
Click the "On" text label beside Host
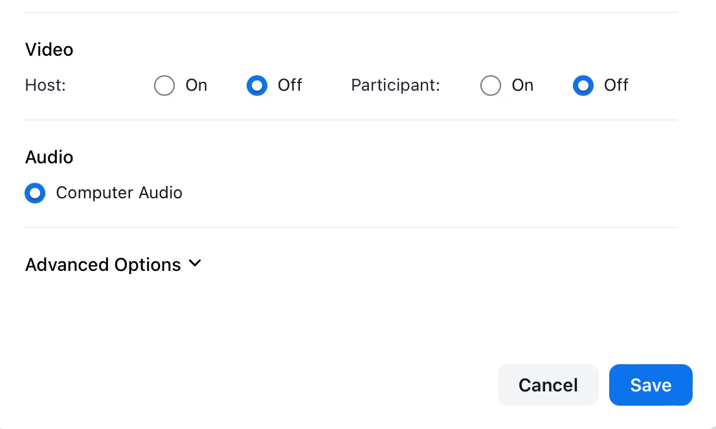(x=196, y=86)
